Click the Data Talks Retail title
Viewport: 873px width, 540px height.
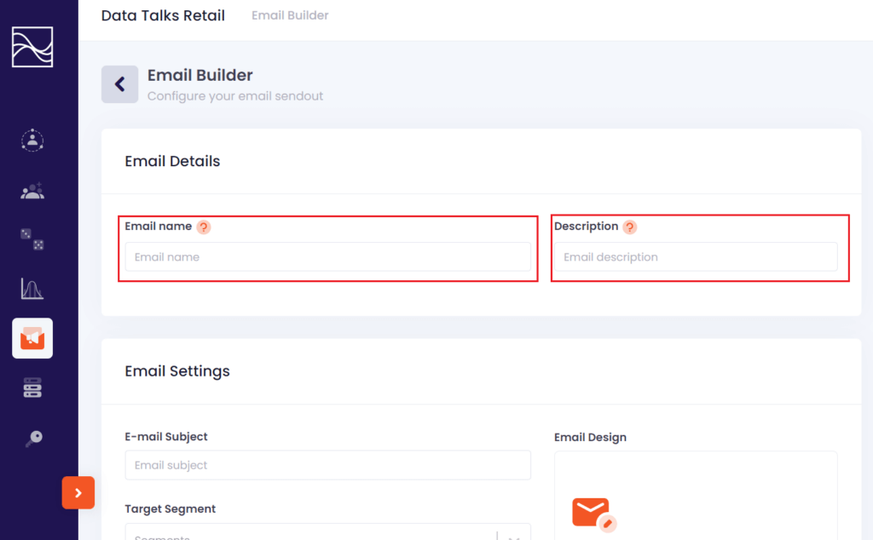163,15
